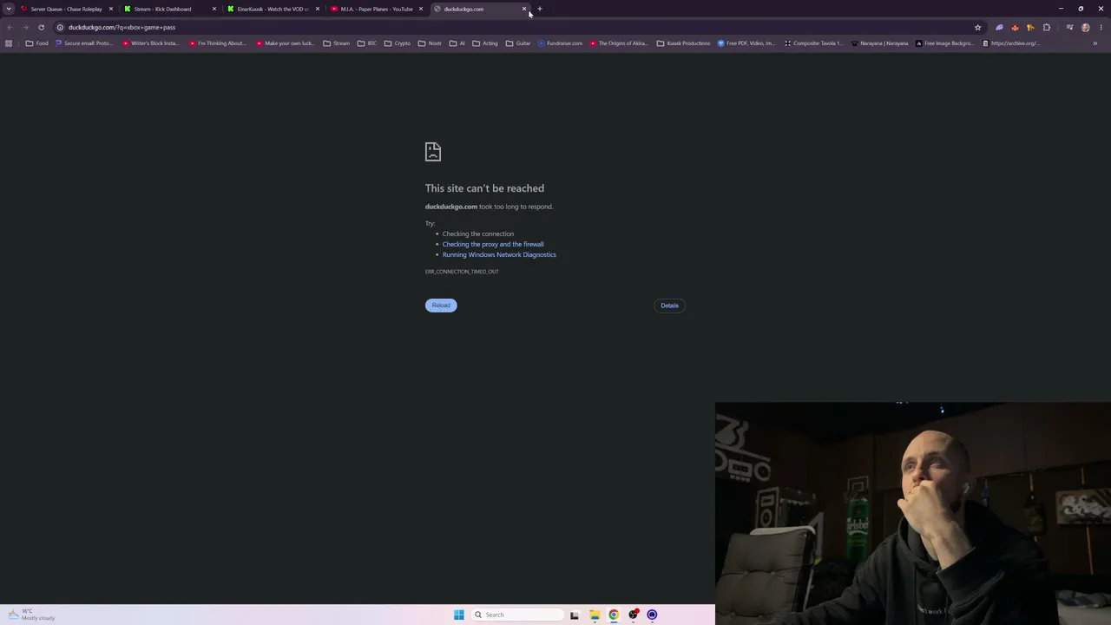Open the Extensions puzzle-piece menu
Screen dimensions: 1111x625
coord(1046,27)
